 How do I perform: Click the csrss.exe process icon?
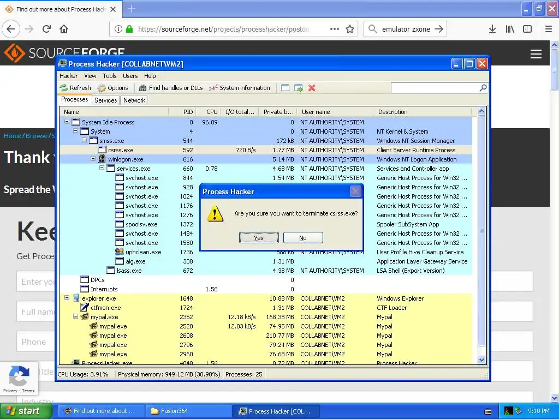(102, 150)
